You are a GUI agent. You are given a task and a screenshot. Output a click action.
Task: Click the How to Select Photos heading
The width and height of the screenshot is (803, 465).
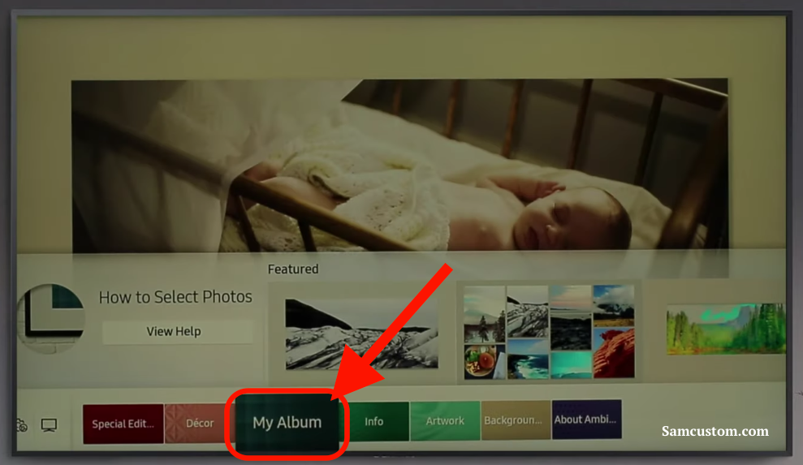175,297
